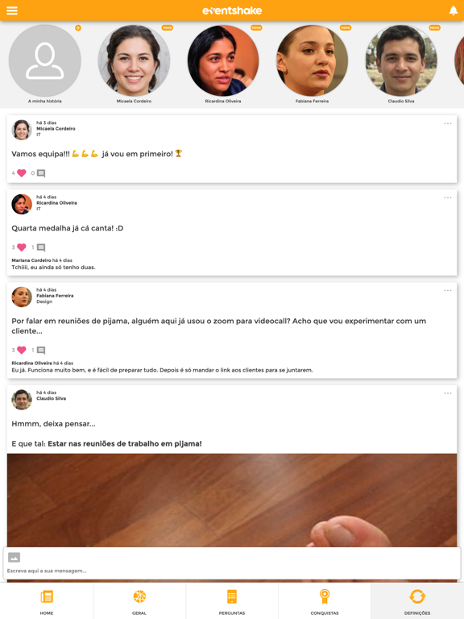Screen dimensions: 464x619
Task: View Fabiana Ferreira's story
Action: pyautogui.click(x=312, y=60)
